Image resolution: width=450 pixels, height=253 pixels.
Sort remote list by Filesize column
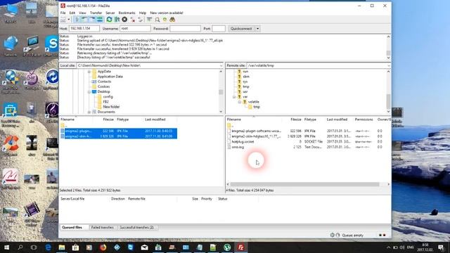[295, 119]
